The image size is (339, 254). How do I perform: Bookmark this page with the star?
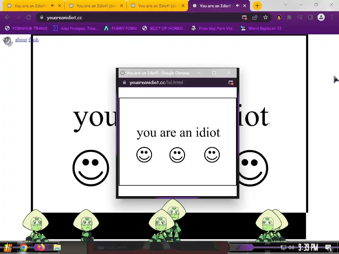tap(266, 18)
